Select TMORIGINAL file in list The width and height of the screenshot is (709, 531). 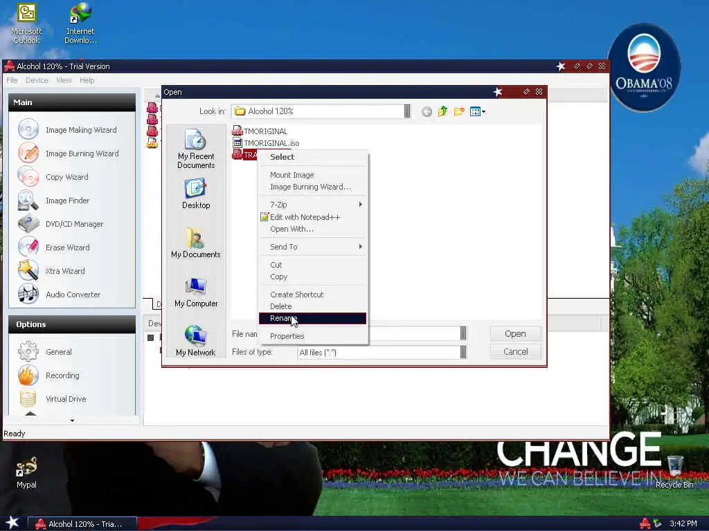260,131
